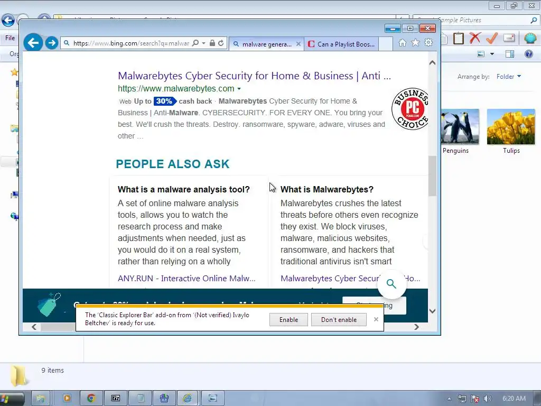Change view icon in Explorer window
541x406 pixels.
click(x=481, y=54)
